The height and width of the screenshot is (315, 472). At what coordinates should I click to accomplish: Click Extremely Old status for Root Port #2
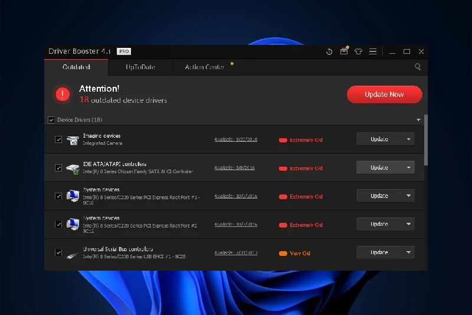pos(301,225)
